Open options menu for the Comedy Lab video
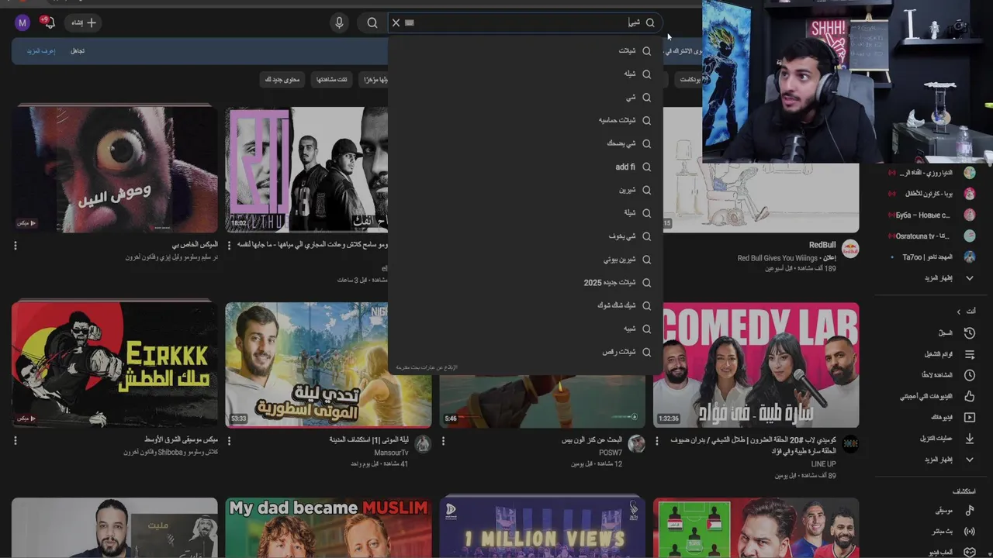Screen dimensions: 993x558 (657, 440)
